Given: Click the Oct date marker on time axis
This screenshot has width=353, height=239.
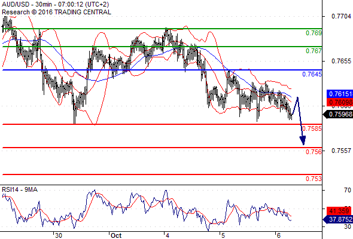Looking at the screenshot, I should click(x=116, y=235).
